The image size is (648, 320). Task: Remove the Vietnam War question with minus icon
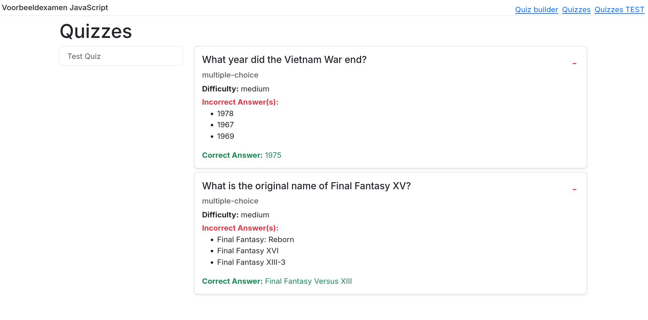(x=574, y=63)
